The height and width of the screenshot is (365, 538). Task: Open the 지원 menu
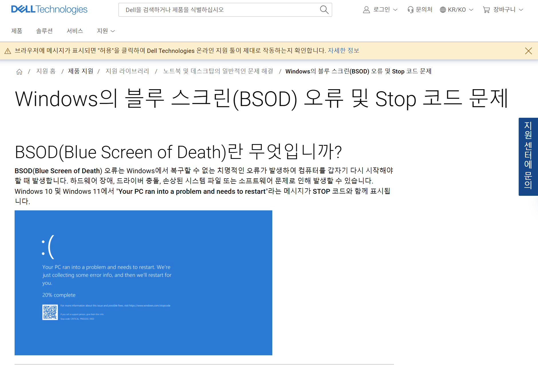pyautogui.click(x=102, y=31)
